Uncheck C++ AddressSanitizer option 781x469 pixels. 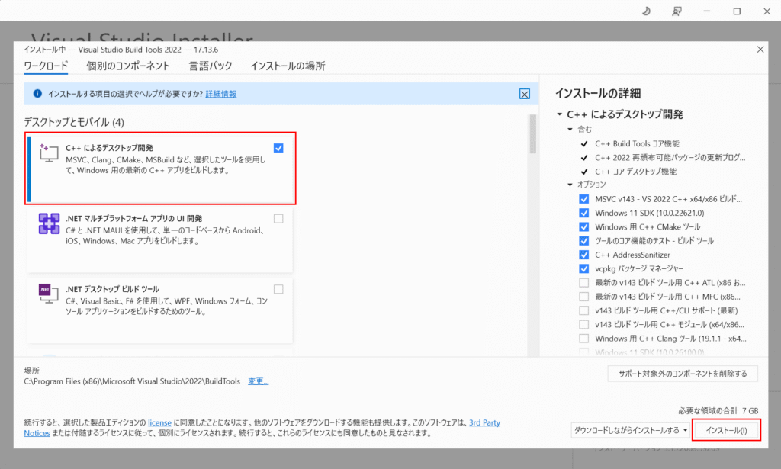tap(583, 255)
